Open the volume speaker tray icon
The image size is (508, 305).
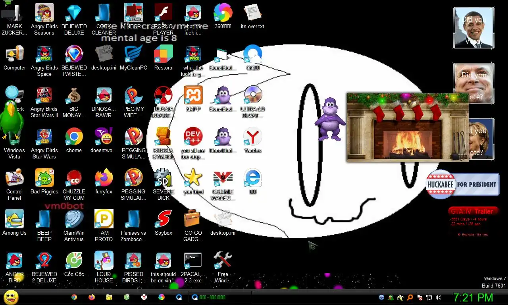(439, 297)
